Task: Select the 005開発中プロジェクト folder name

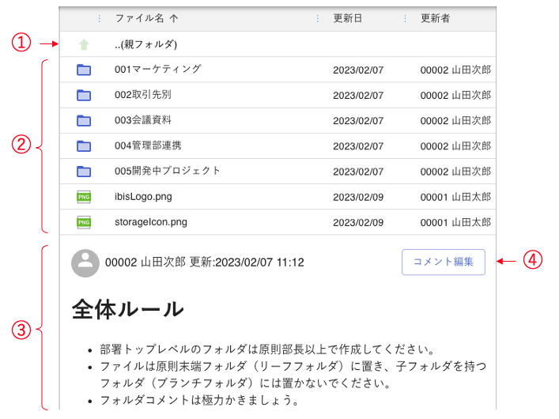Action: pos(168,171)
